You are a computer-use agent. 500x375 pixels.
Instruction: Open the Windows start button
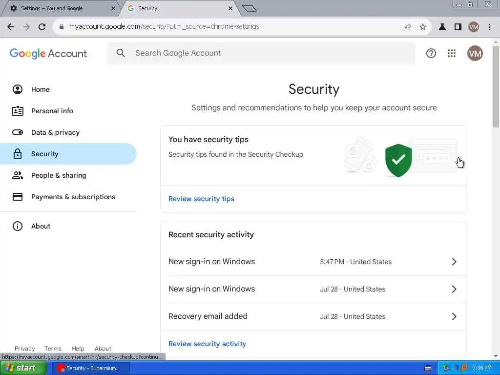tap(23, 368)
